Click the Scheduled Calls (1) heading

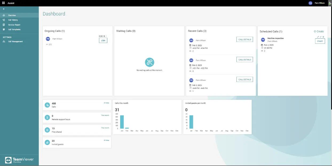coord(271,31)
